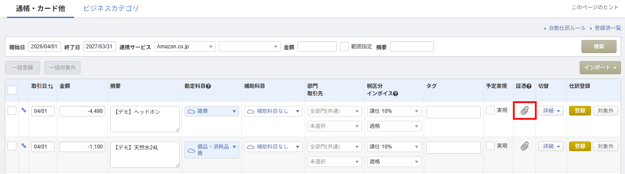Viewport: 625px width, 174px height.
Task: Tick the select-all checkbox in the table header
Action: tap(12, 90)
